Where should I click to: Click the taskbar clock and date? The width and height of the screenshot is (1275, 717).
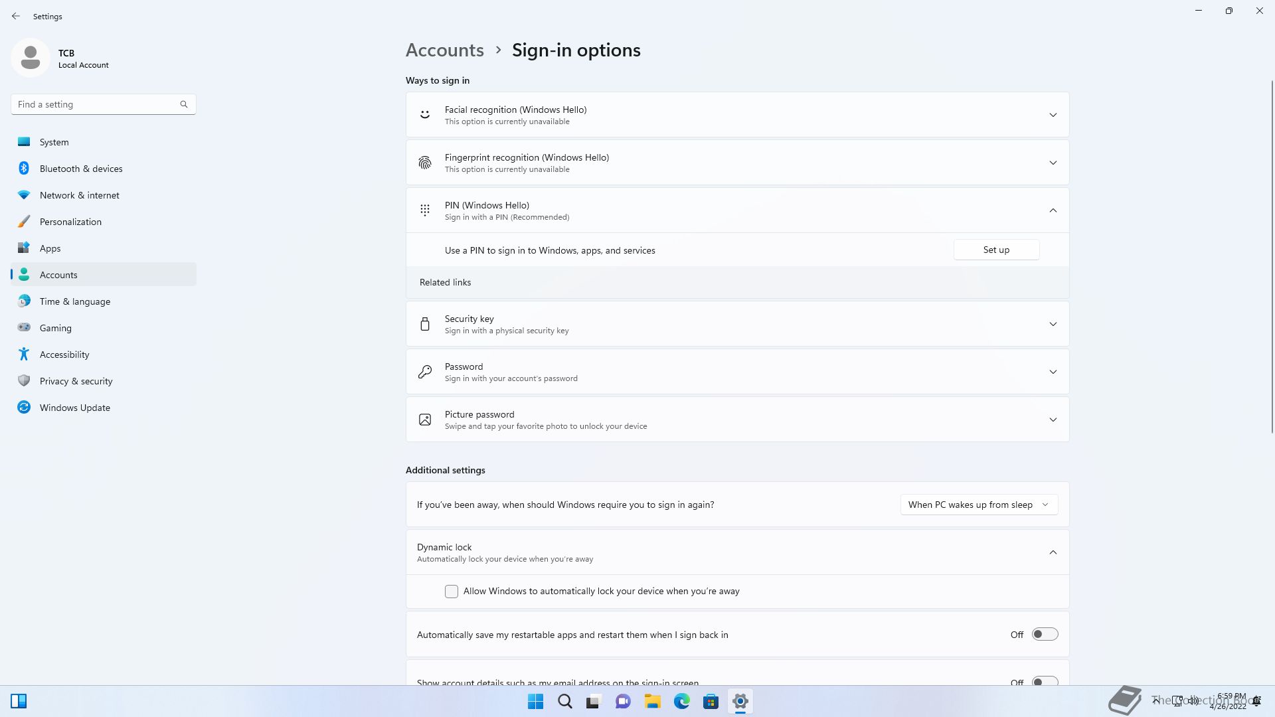1229,701
